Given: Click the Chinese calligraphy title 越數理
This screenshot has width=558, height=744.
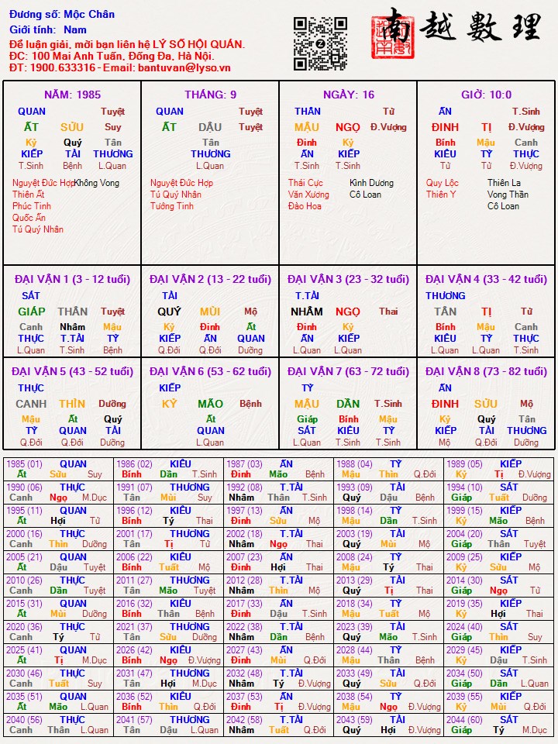Looking at the screenshot, I should 480,28.
